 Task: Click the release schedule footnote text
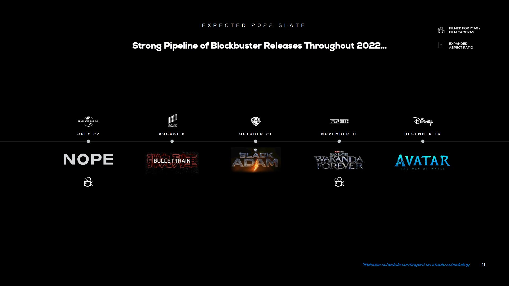(x=416, y=265)
